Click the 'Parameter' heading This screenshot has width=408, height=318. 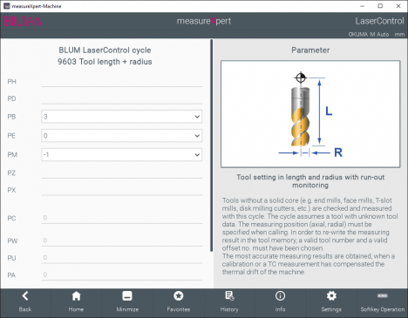310,51
